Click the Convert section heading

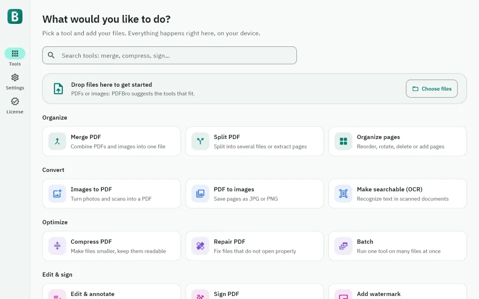(x=53, y=169)
